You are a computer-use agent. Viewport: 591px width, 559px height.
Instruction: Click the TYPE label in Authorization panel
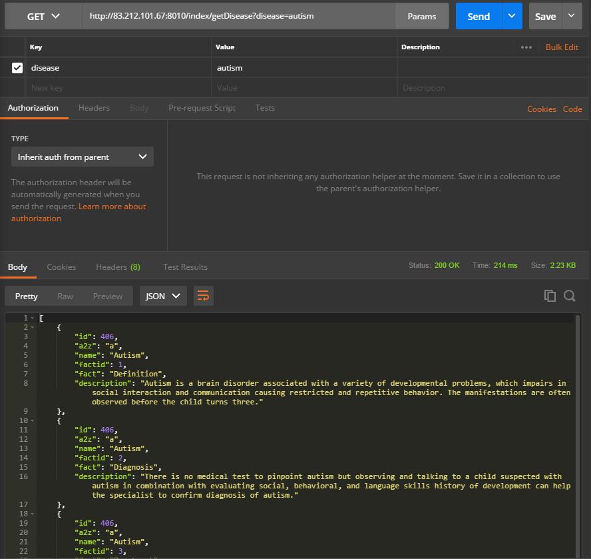pos(19,139)
